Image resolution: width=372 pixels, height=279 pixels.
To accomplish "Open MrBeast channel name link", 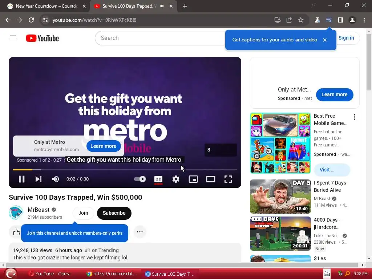I will tap(39, 210).
